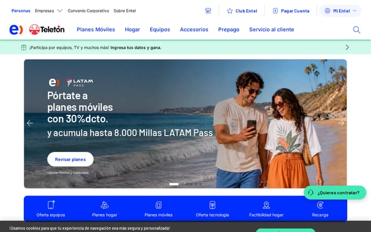
Task: Click the Revisar planes button
Action: pyautogui.click(x=70, y=159)
